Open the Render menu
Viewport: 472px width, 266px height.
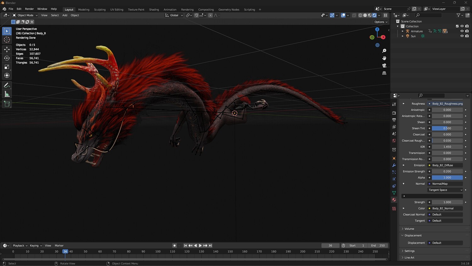[x=29, y=9]
